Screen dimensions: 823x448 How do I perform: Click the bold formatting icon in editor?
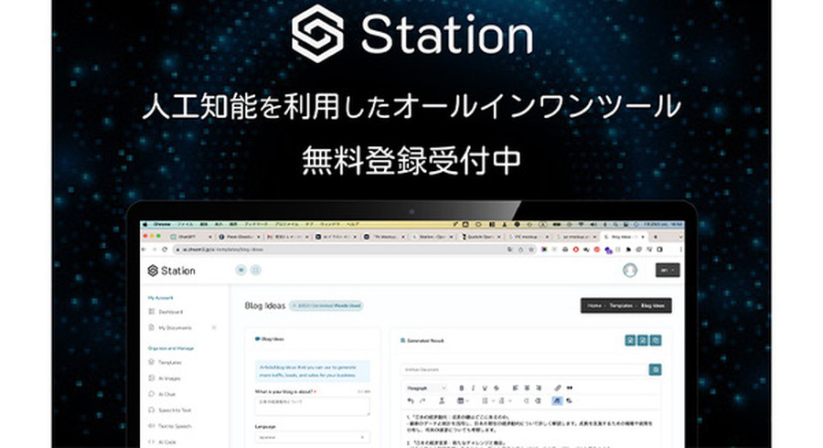pyautogui.click(x=461, y=388)
